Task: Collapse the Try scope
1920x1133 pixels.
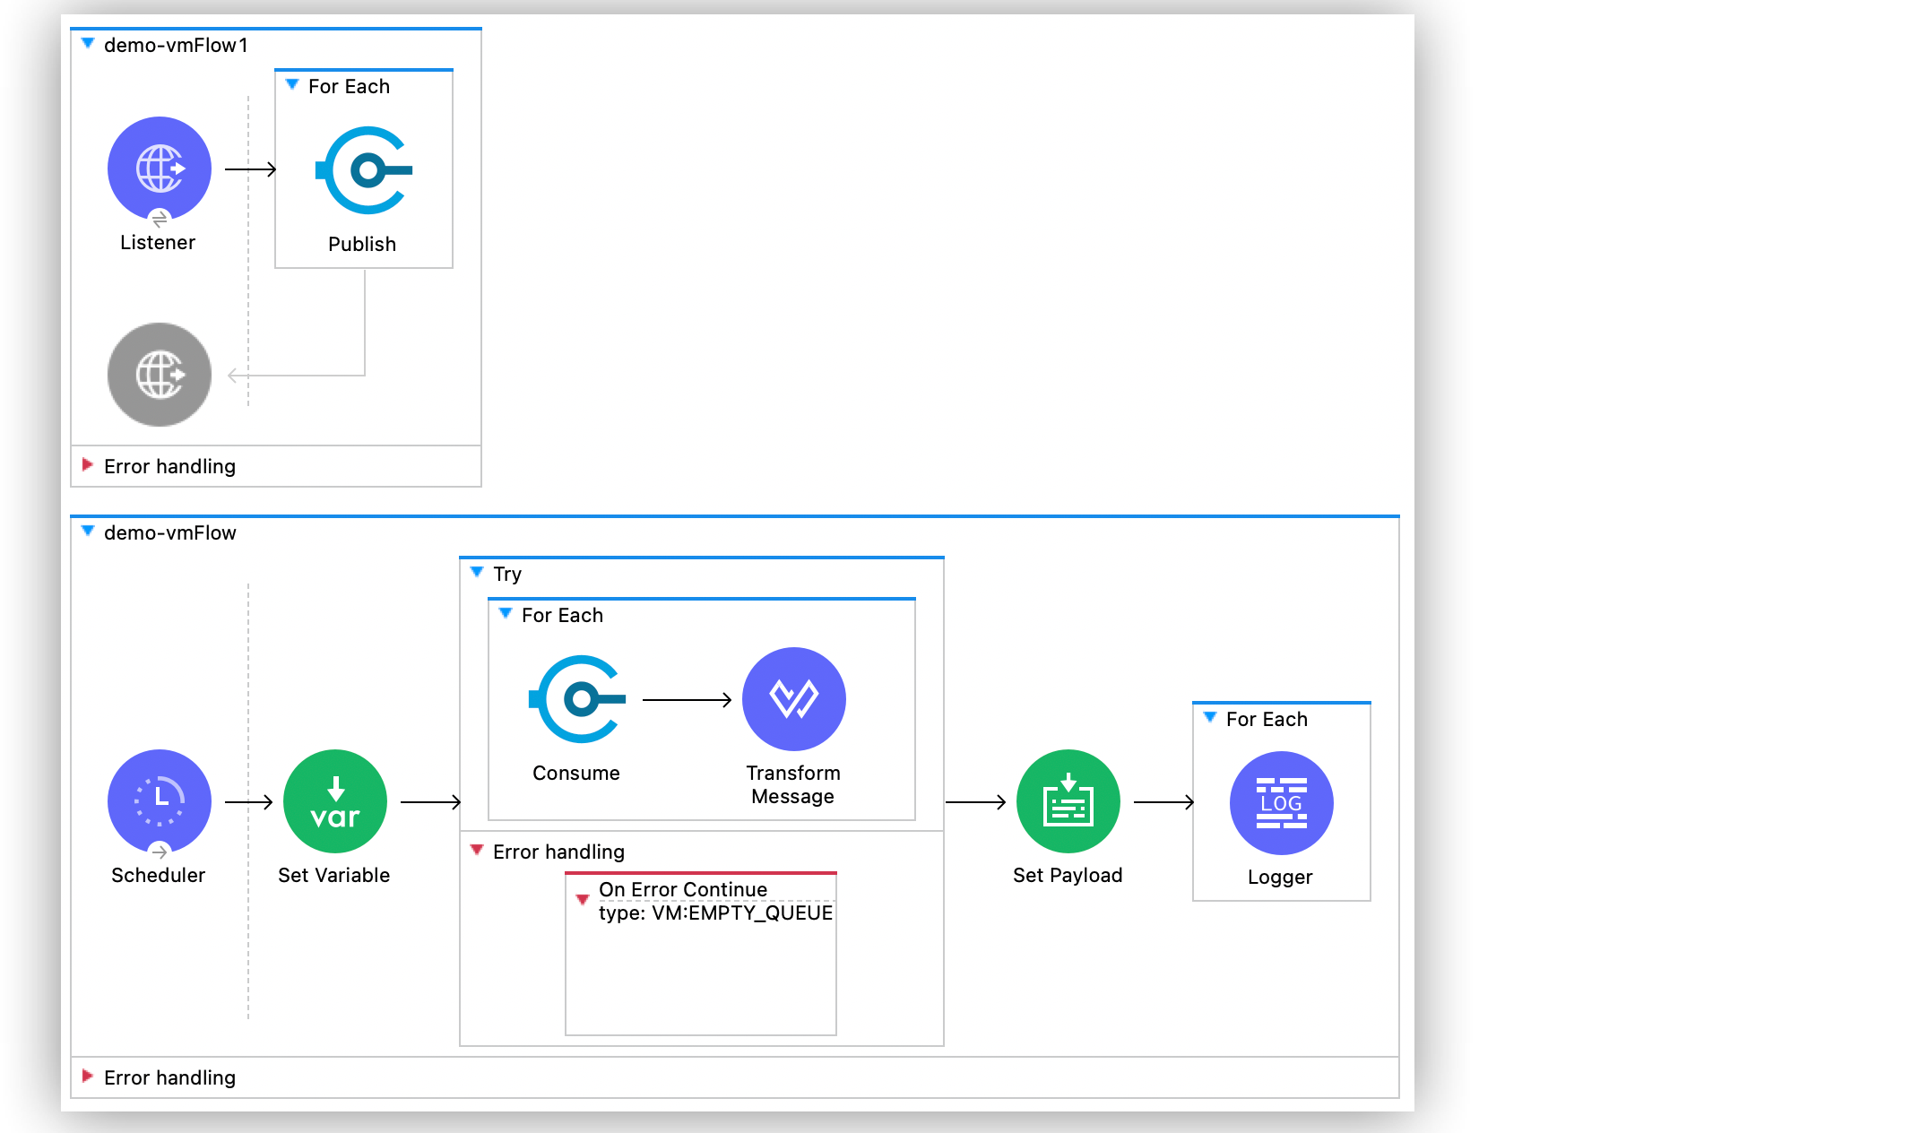Action: pyautogui.click(x=476, y=572)
